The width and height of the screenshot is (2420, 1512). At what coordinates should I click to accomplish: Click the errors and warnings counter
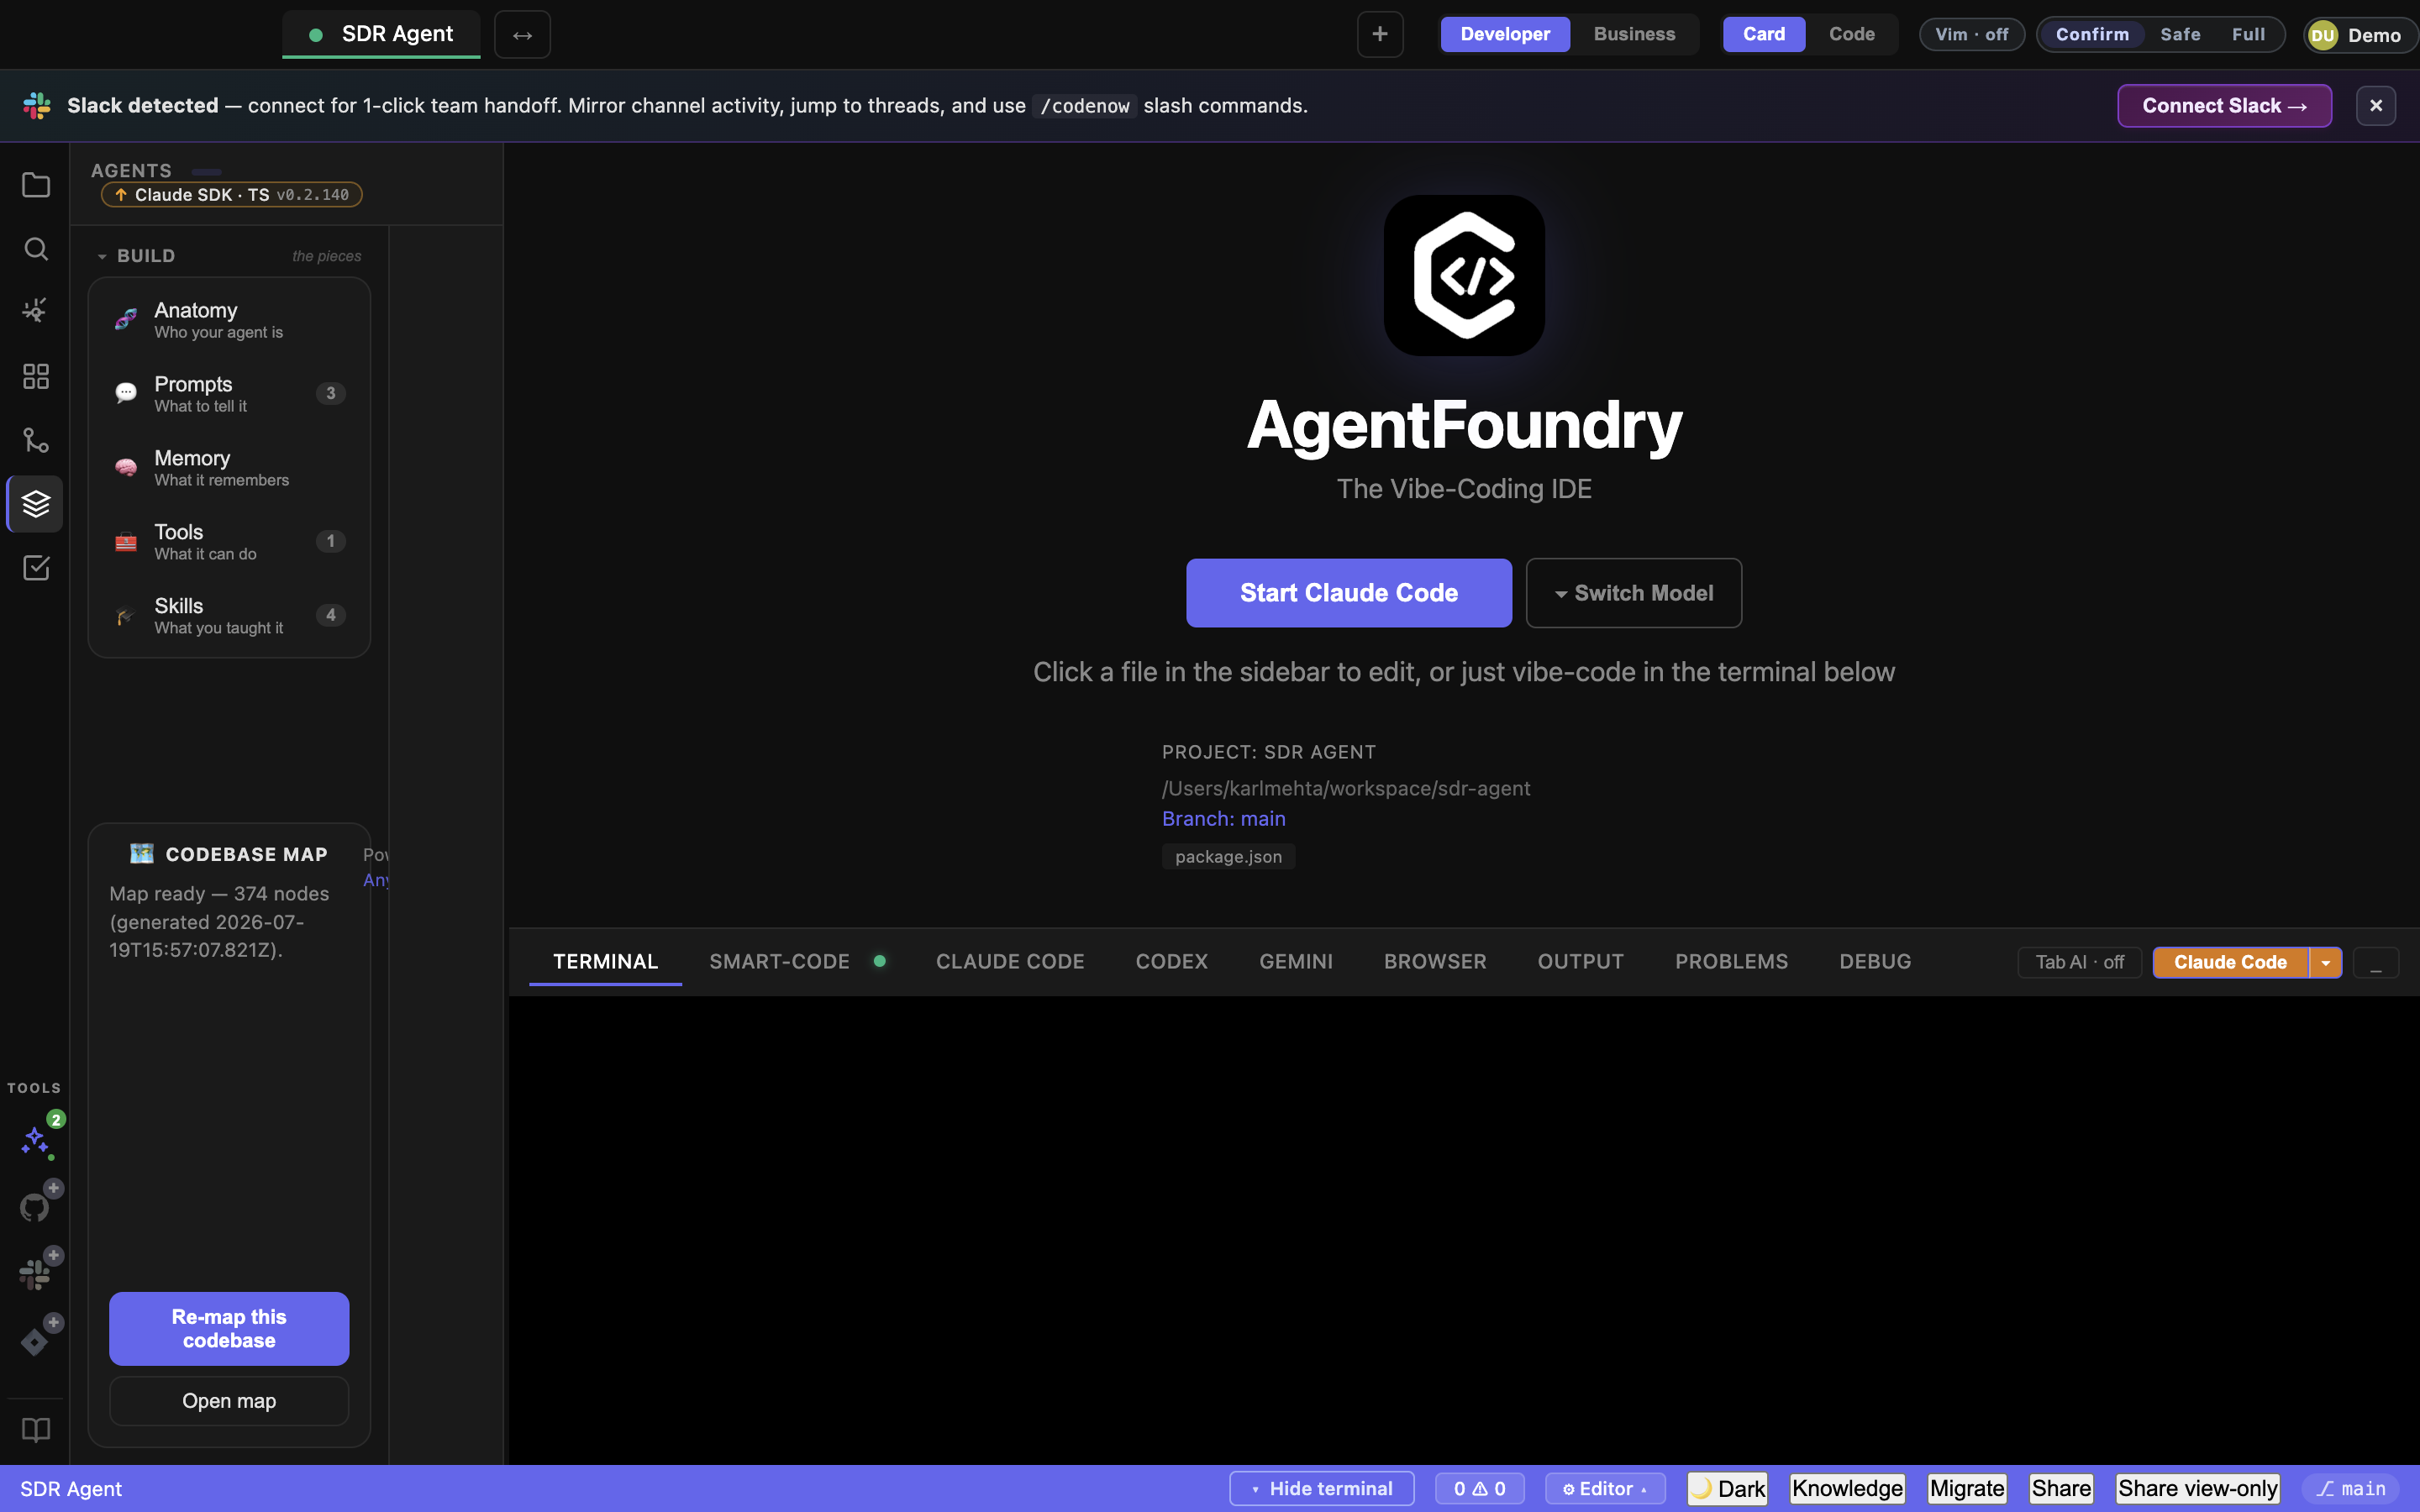[1480, 1489]
